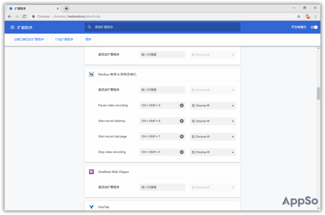Open scope dropdown for Start record tab/page
The image size is (325, 215).
[x=213, y=137]
